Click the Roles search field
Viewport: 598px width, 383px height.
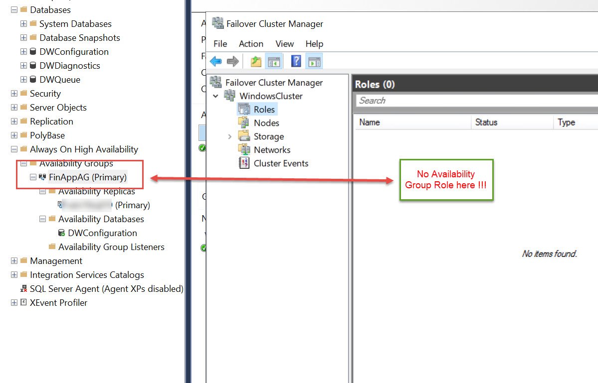tap(477, 101)
